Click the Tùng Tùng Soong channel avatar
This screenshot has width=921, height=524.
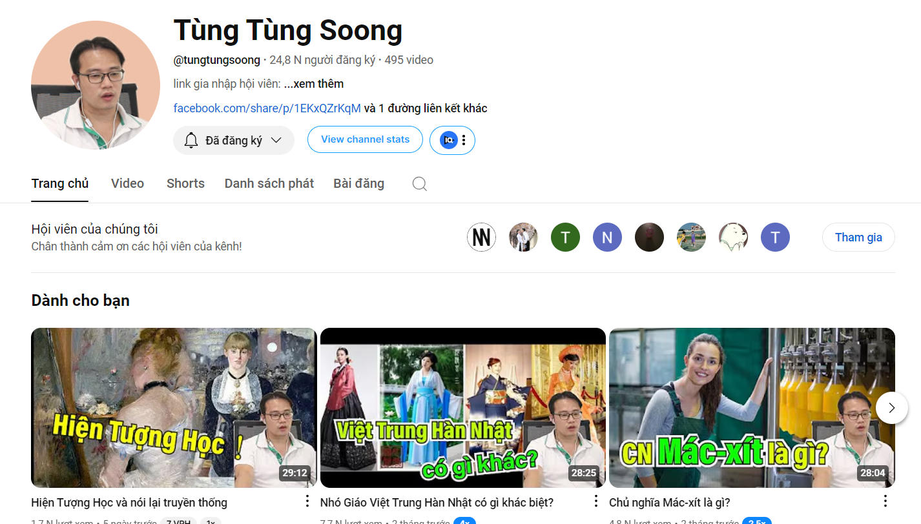coord(96,85)
